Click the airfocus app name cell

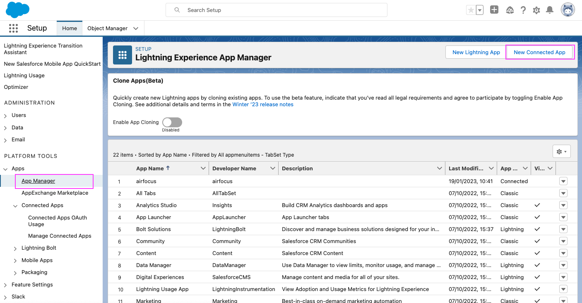pyautogui.click(x=146, y=181)
